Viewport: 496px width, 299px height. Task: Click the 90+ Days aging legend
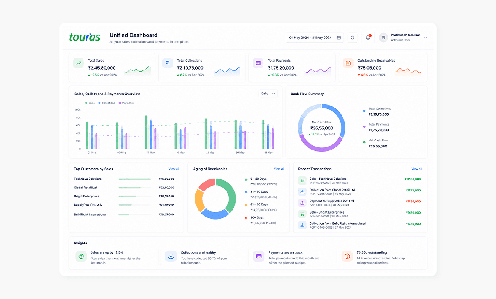(261, 220)
